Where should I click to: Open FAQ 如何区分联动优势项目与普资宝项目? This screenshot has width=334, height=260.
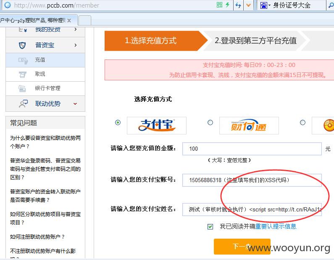[x=45, y=218]
